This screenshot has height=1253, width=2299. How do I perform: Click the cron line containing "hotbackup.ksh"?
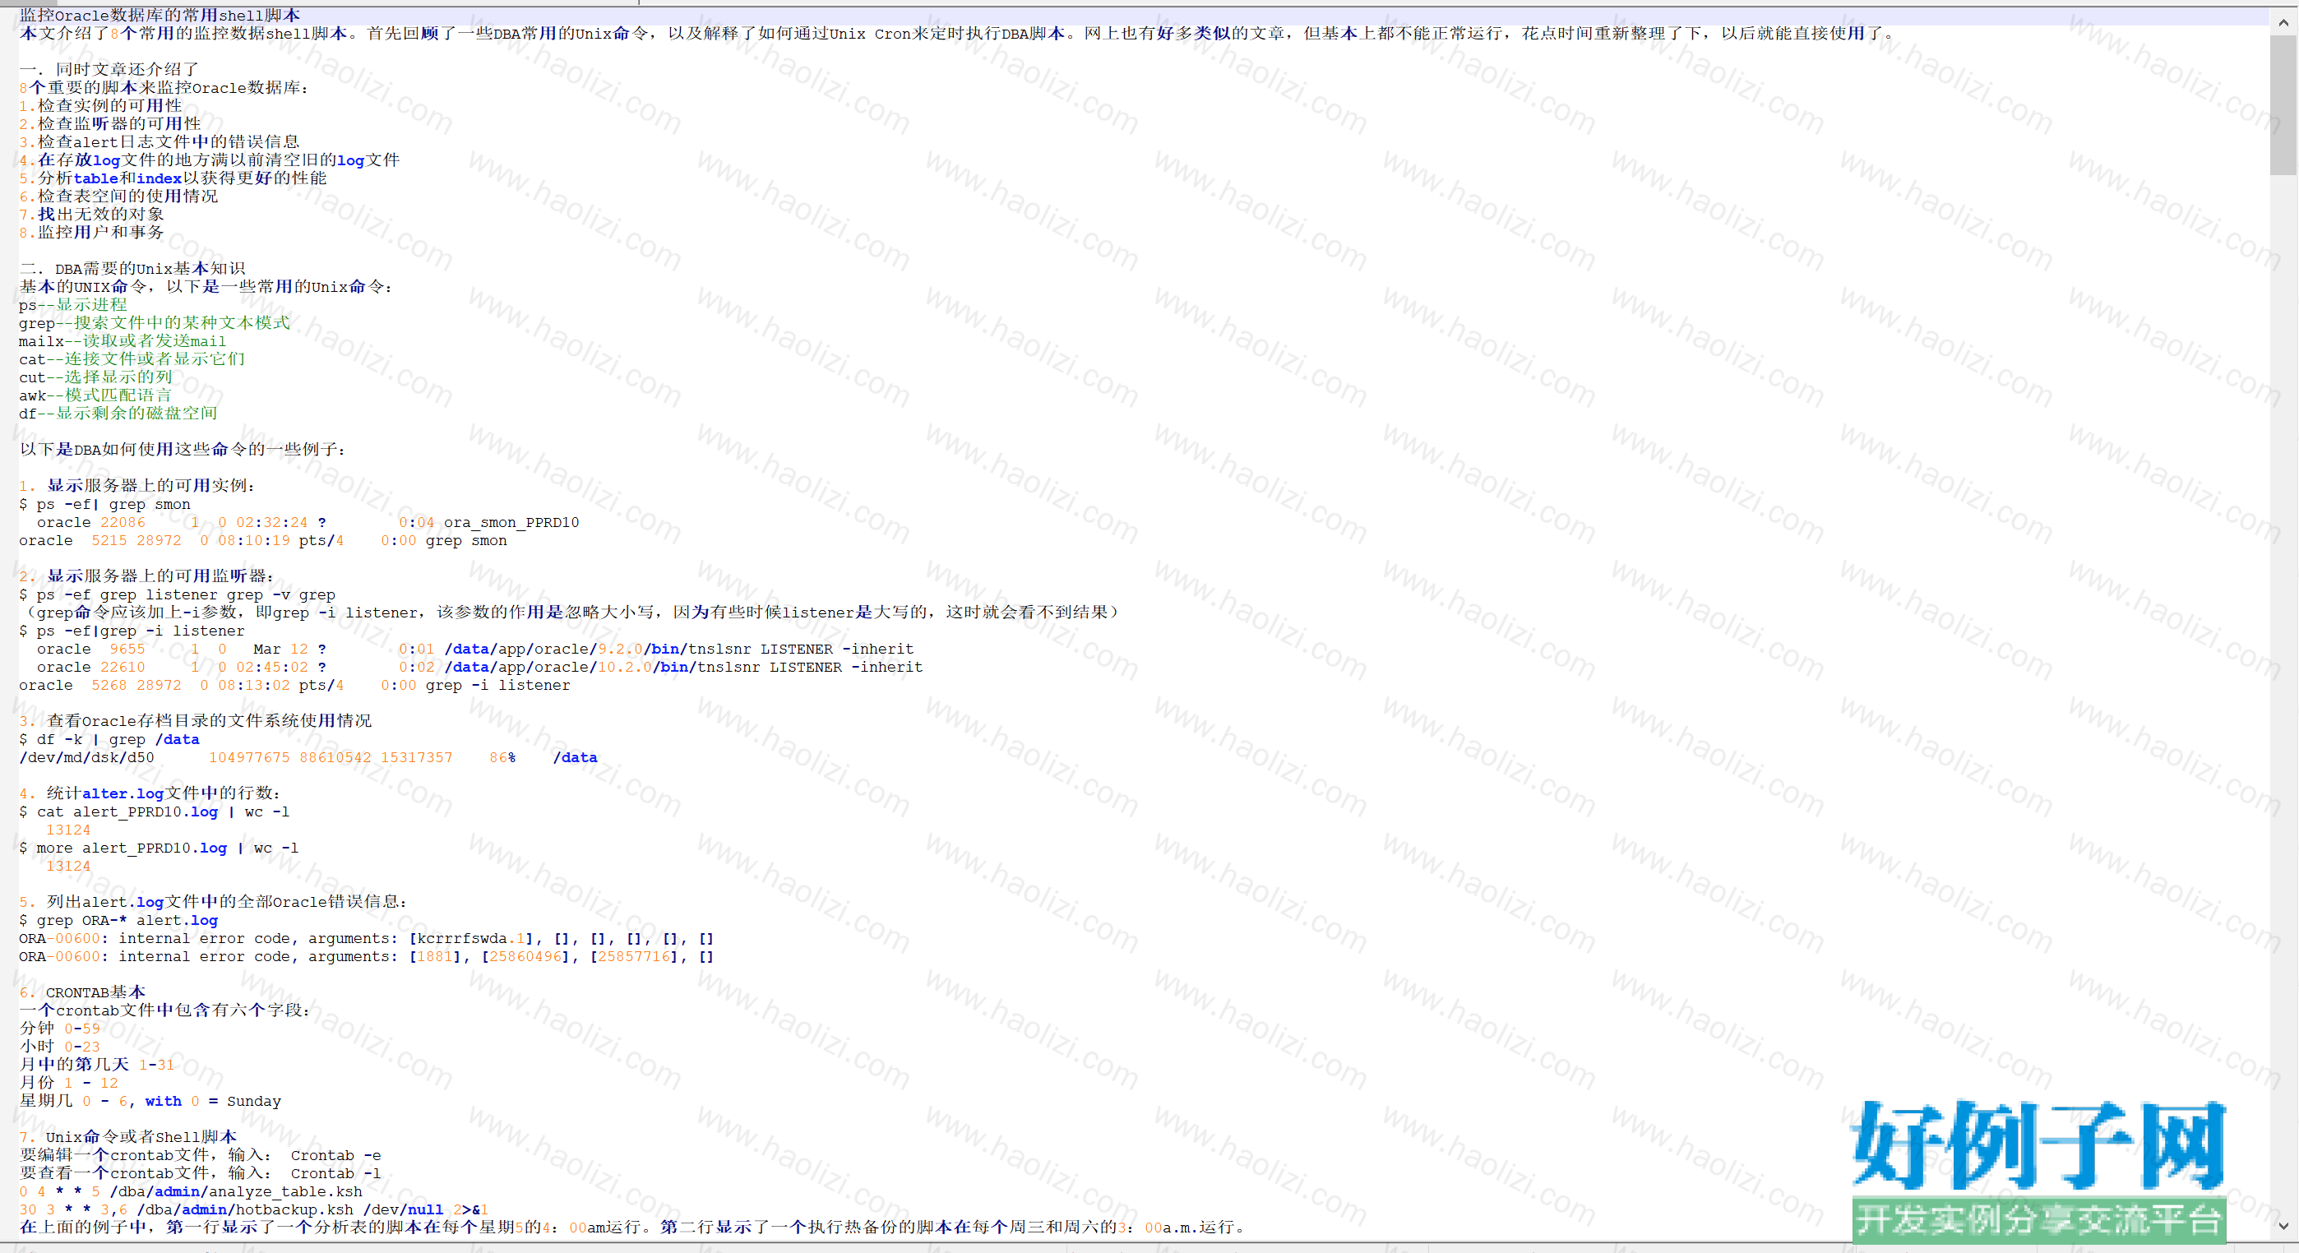tap(253, 1209)
